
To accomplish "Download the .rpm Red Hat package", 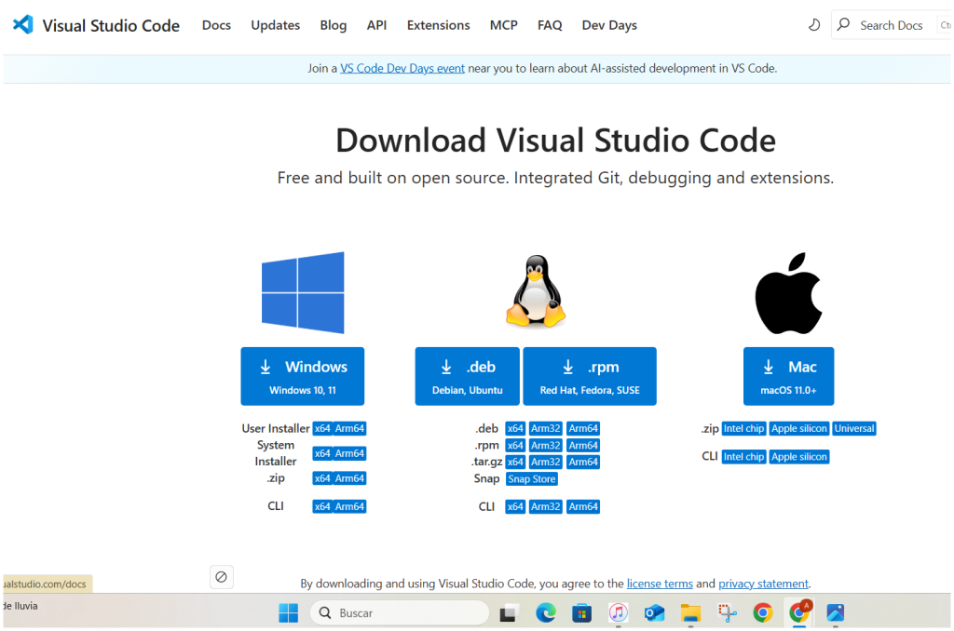I will [589, 376].
